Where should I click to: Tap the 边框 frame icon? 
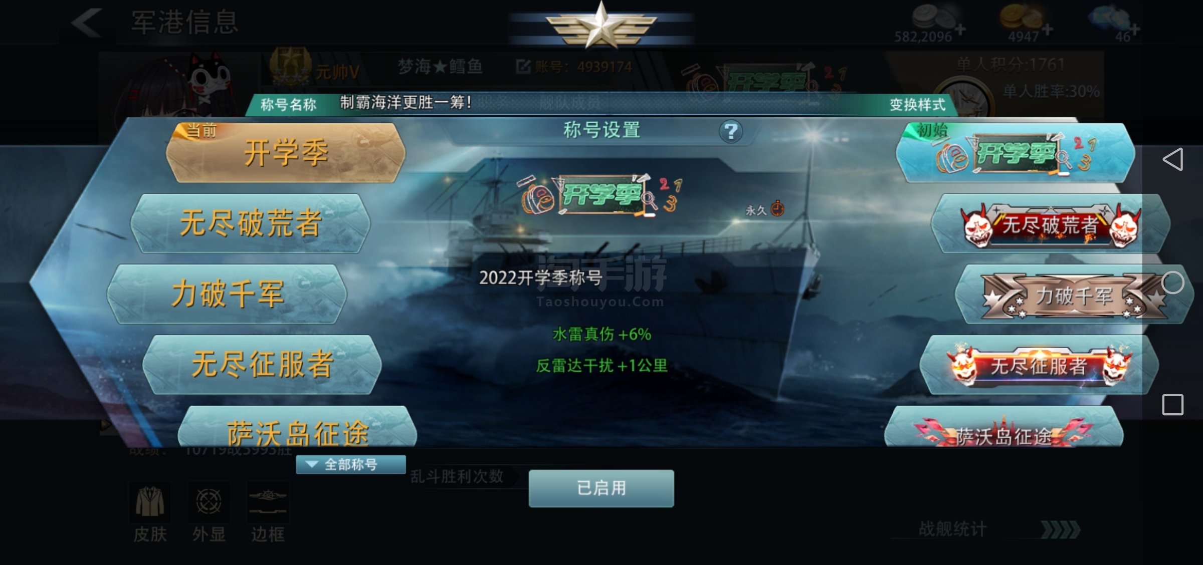tap(268, 502)
